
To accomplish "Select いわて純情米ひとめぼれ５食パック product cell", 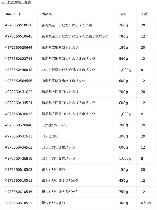I will tap(69, 70).
